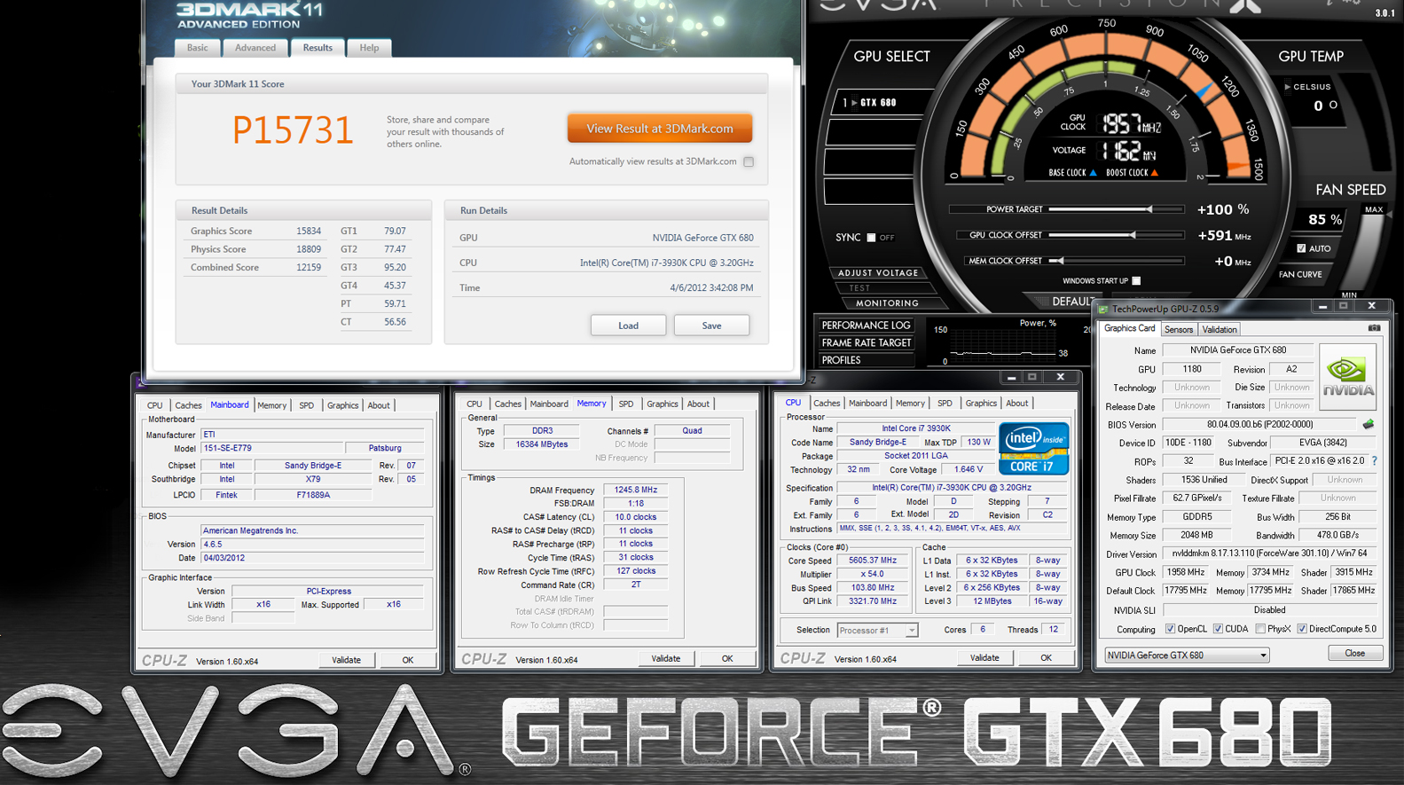Open SPD tab in the Mainboard CPU-Z window
The height and width of the screenshot is (785, 1404).
[x=307, y=405]
